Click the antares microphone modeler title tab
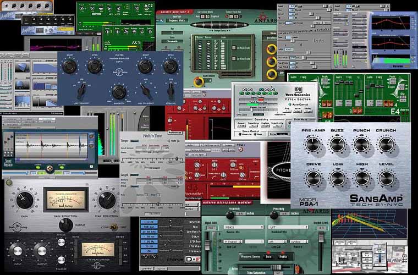 pyautogui.click(x=227, y=202)
